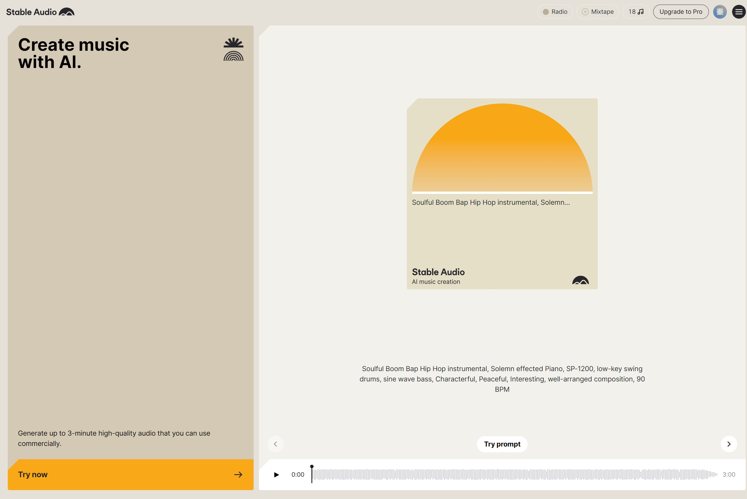The width and height of the screenshot is (747, 499).
Task: Open the Radio tab in the header
Action: (x=555, y=11)
